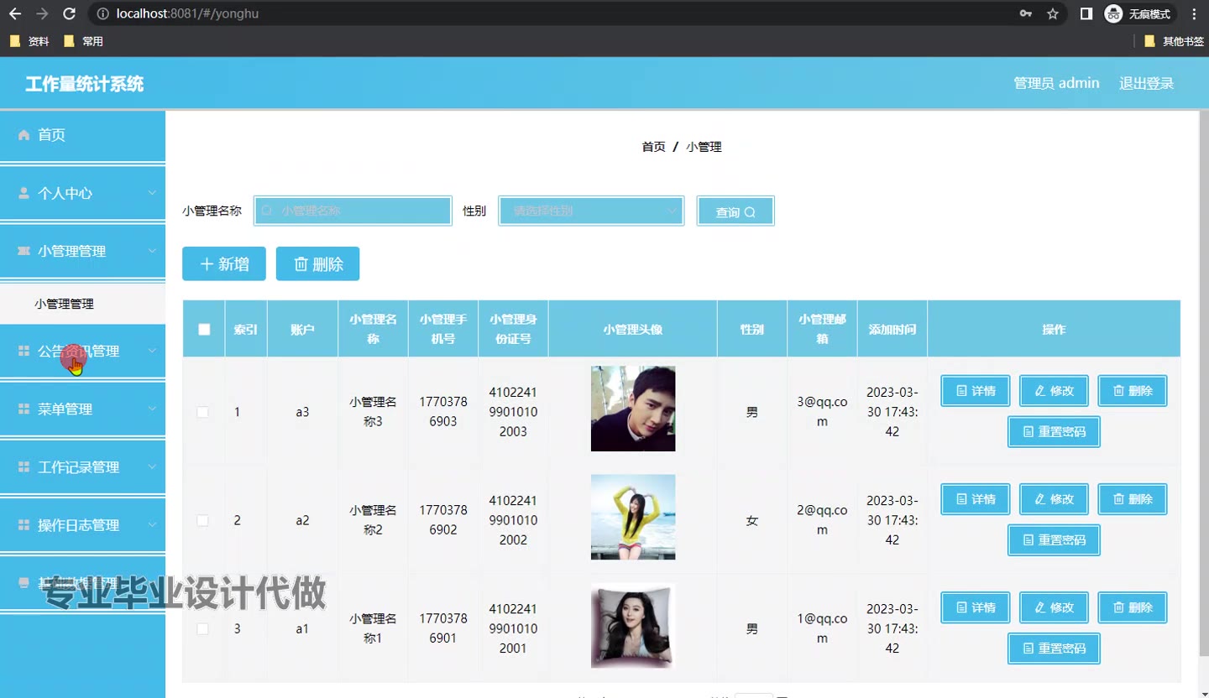The width and height of the screenshot is (1209, 698).
Task: Click 删除 for account a1
Action: [x=1133, y=607]
